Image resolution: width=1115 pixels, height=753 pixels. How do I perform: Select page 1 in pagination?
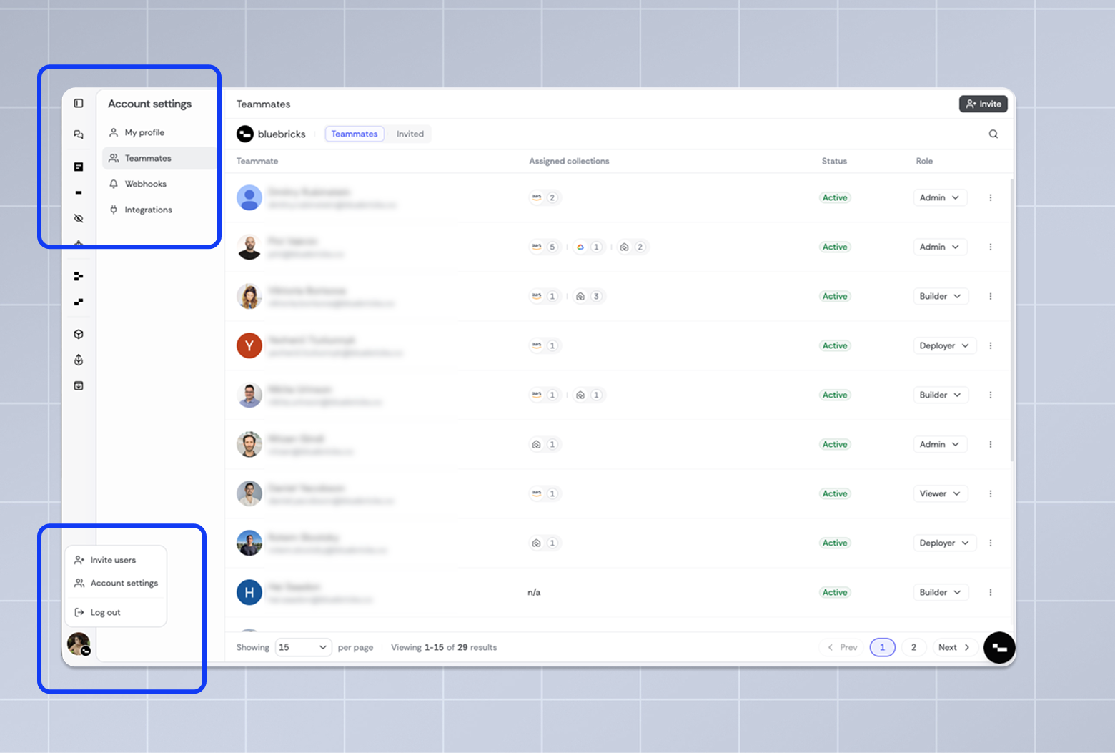coord(883,647)
